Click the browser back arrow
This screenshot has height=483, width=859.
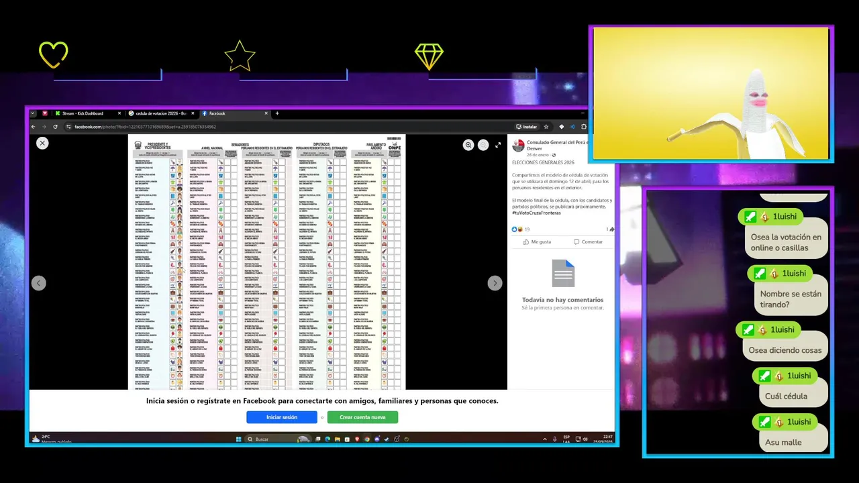34,126
